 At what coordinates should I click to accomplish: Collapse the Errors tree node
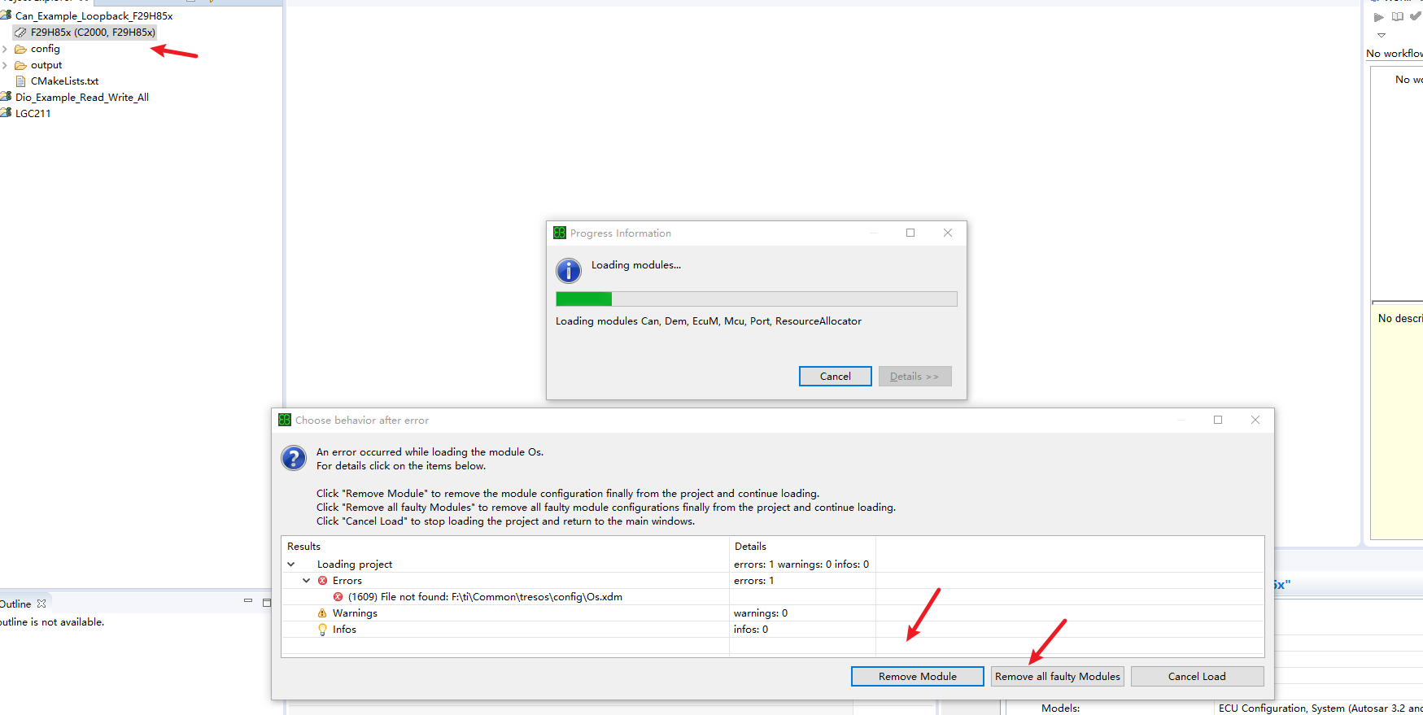click(307, 581)
